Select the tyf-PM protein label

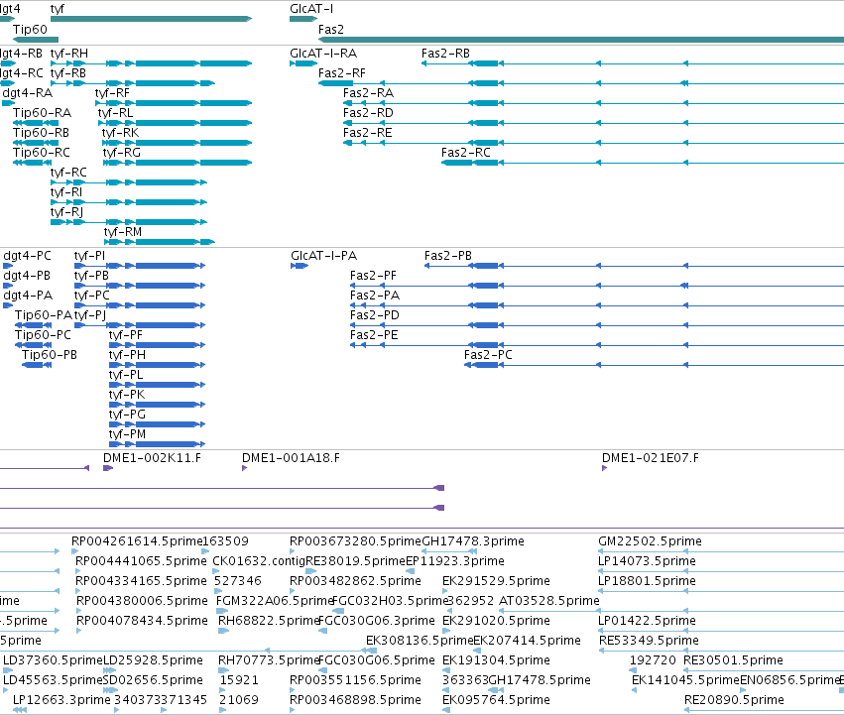128,434
